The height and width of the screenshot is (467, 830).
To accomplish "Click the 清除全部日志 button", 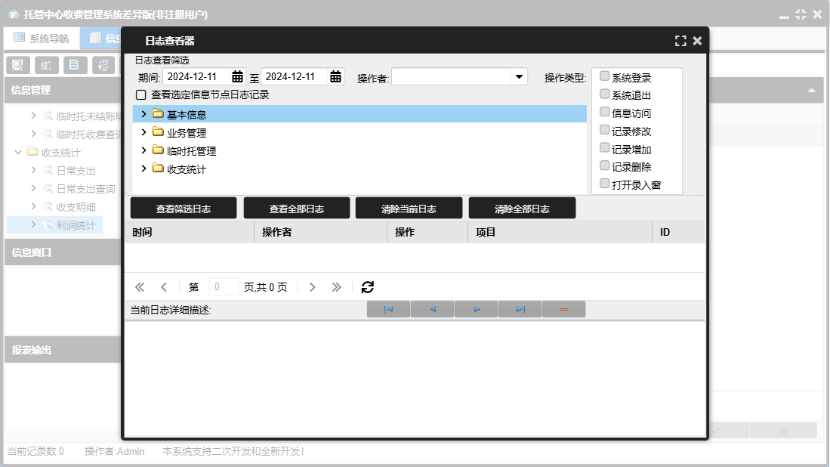I will [522, 209].
